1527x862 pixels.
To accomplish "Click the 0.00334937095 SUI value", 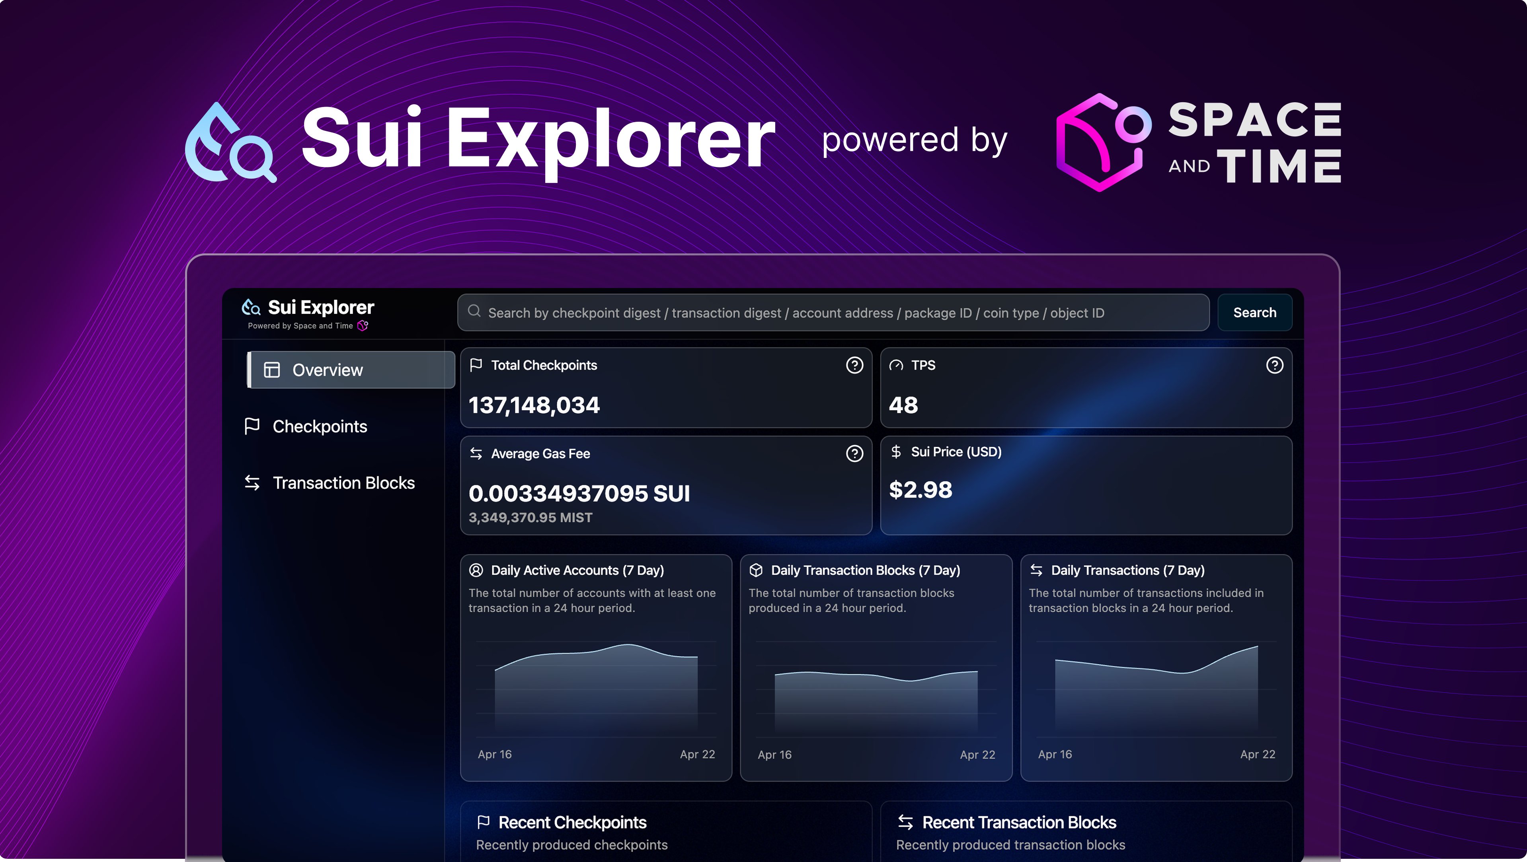I will coord(579,493).
